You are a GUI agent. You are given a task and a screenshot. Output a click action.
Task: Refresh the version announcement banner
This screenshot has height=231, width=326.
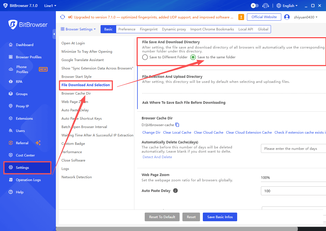pyautogui.click(x=63, y=17)
